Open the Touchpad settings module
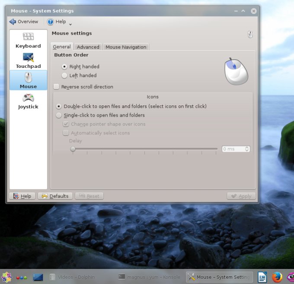294x284 pixels. (28, 61)
